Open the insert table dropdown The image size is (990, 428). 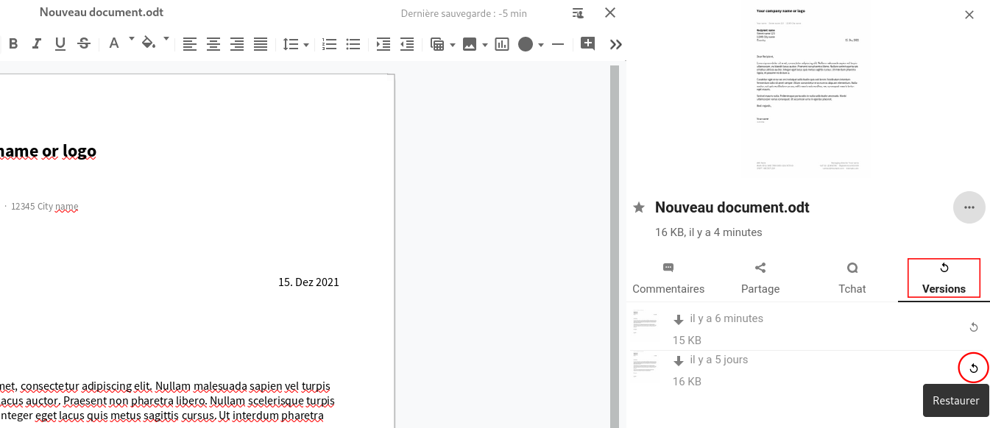452,45
